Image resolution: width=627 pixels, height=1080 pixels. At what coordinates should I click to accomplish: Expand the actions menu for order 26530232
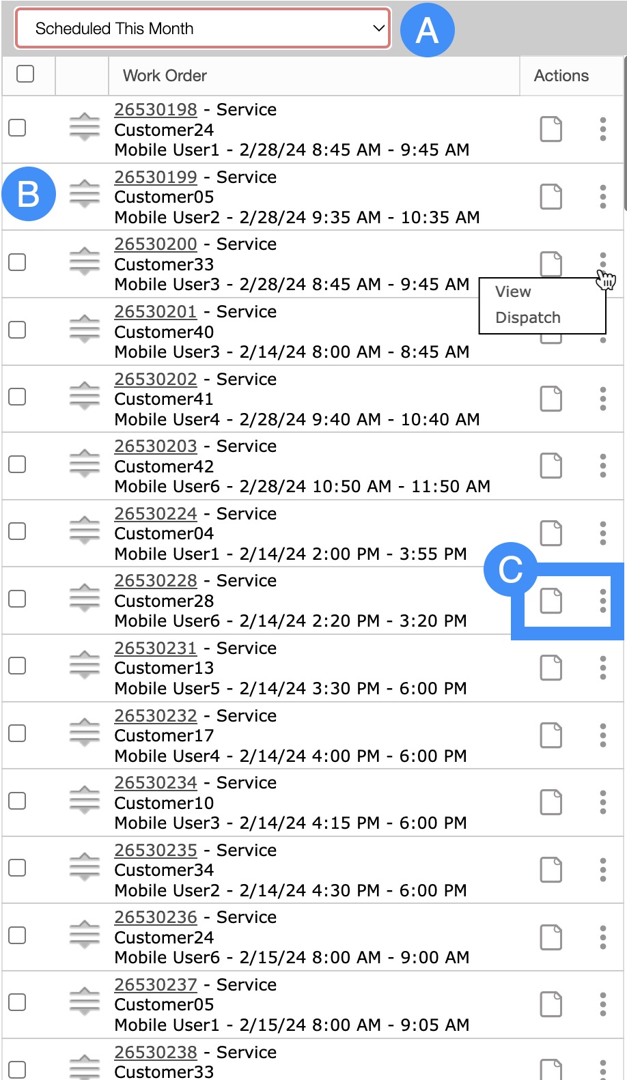click(x=602, y=735)
